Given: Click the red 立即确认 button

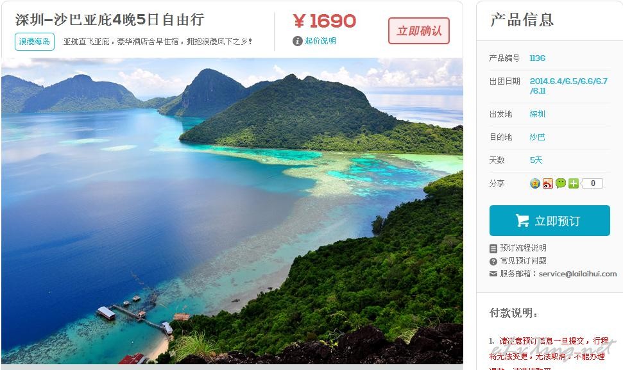Looking at the screenshot, I should pos(419,31).
